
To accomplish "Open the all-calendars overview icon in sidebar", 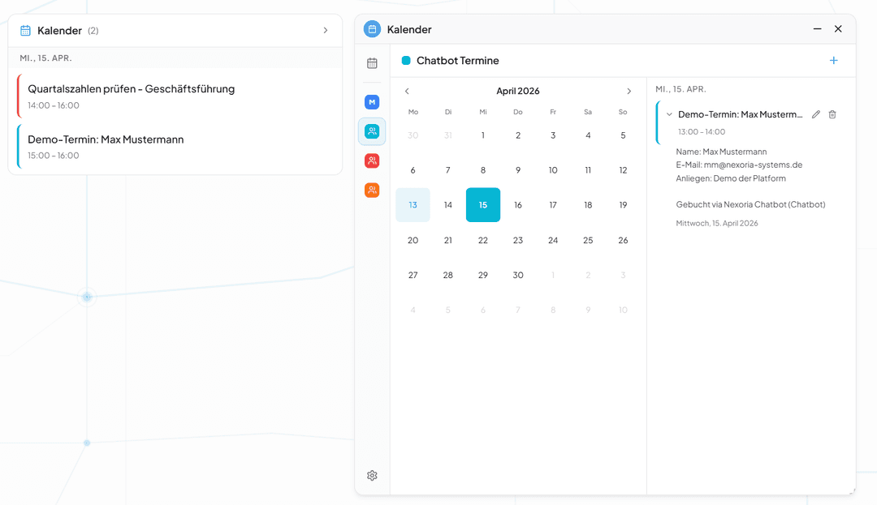I will pos(372,63).
